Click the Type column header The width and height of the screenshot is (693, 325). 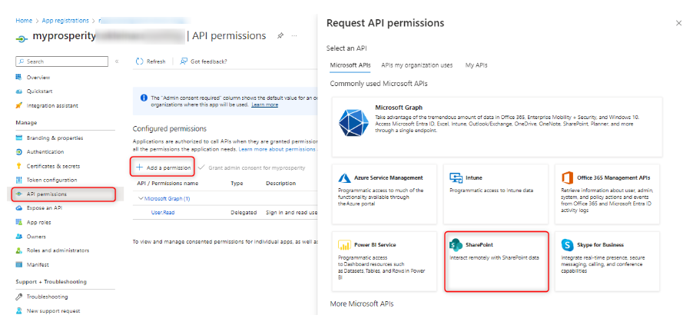pyautogui.click(x=237, y=183)
